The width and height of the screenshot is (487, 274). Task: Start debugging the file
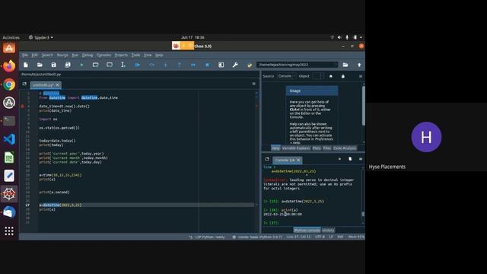137,65
